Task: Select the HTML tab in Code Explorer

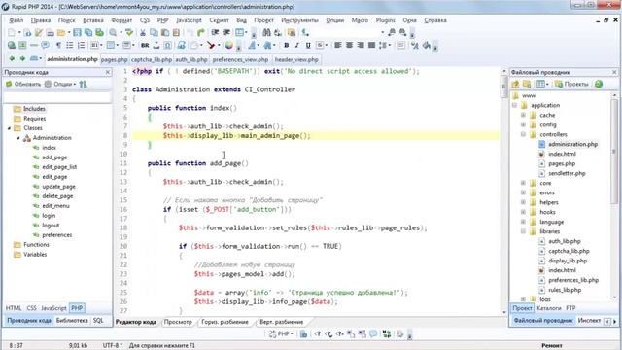Action: (x=14, y=308)
